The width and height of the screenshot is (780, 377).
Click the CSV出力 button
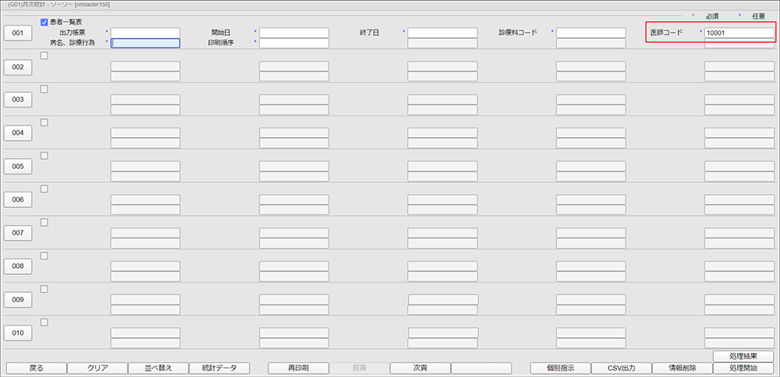[x=621, y=368]
